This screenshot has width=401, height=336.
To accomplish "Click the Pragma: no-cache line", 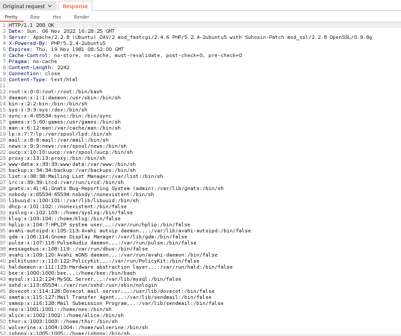I will [x=33, y=61].
